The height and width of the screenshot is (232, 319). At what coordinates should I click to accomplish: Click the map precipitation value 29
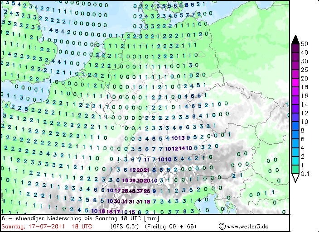132,180
